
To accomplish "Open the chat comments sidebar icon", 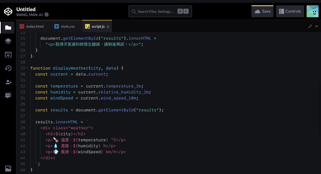I will [x=8, y=95].
